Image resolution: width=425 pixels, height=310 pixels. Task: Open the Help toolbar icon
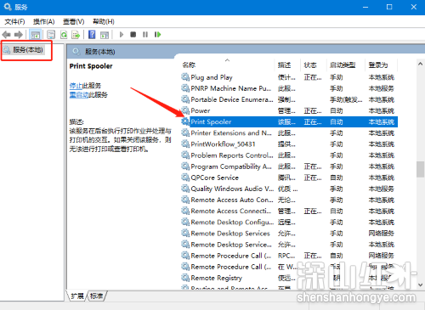pyautogui.click(x=92, y=35)
